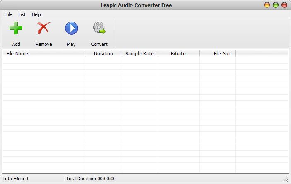Click the blue Play icon
The width and height of the screenshot is (291, 184).
point(72,28)
